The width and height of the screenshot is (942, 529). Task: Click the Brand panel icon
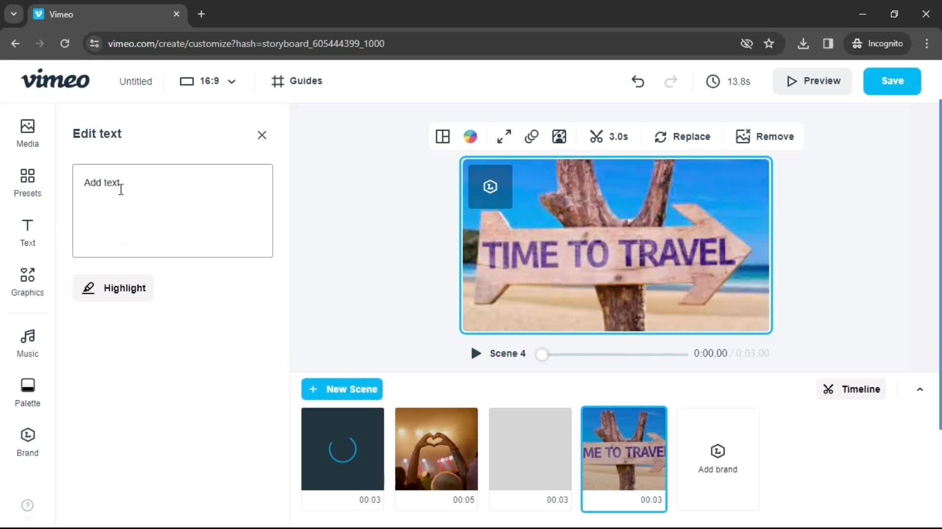pos(27,441)
